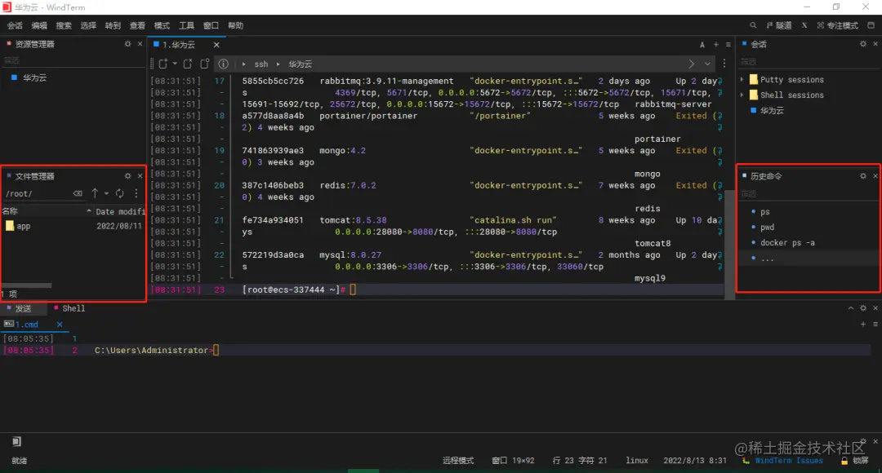Open the 工具 menu
This screenshot has height=473, width=882.
pyautogui.click(x=186, y=25)
